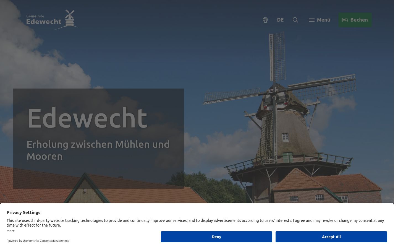Click the green Buchen button
Image resolution: width=398 pixels, height=249 pixels.
click(x=355, y=20)
